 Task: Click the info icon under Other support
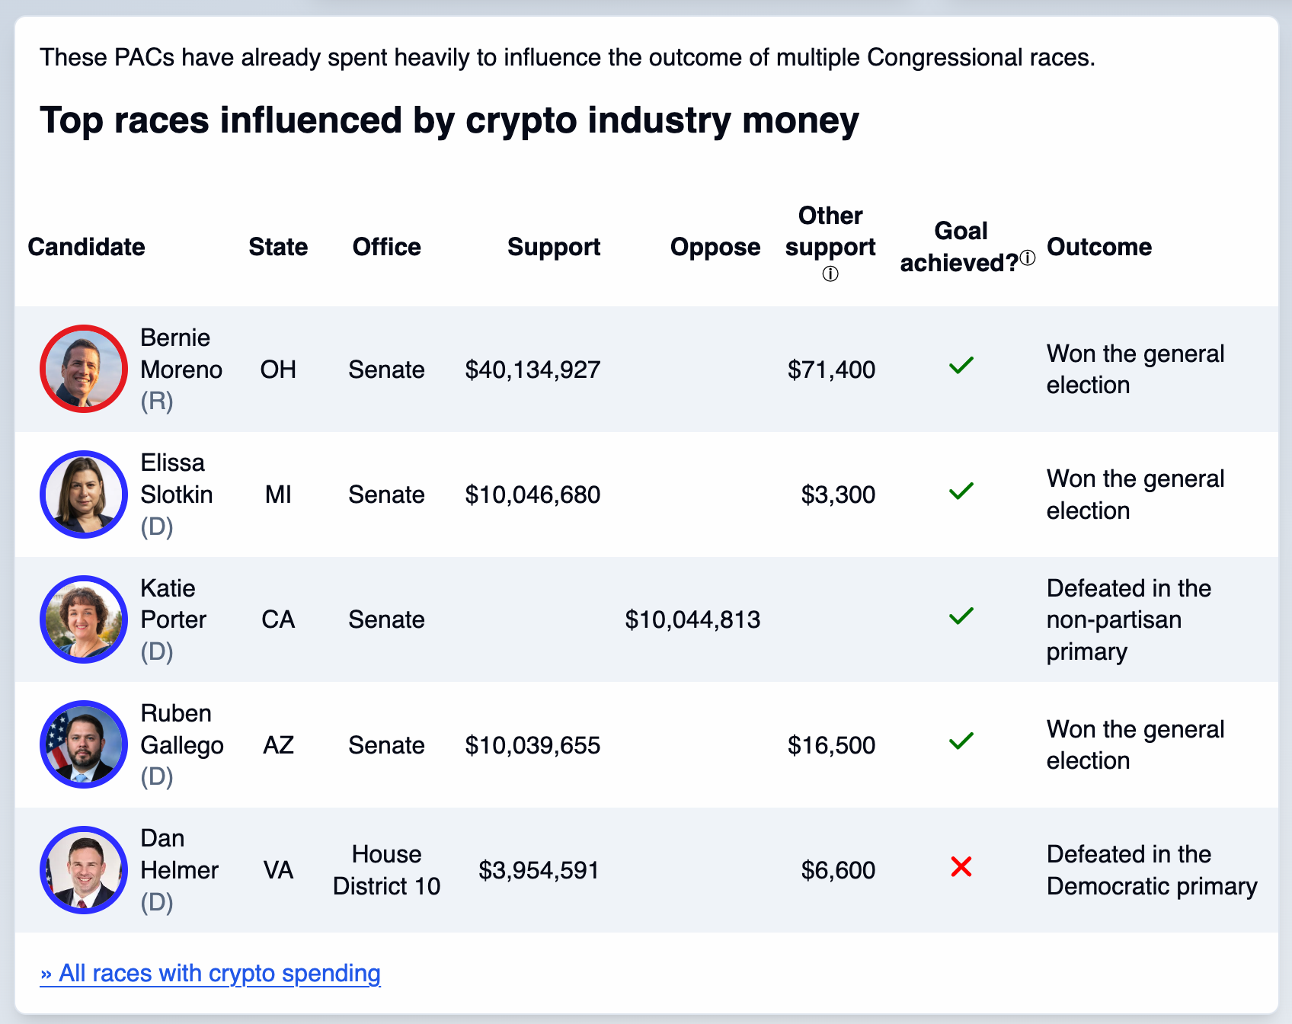(x=830, y=274)
